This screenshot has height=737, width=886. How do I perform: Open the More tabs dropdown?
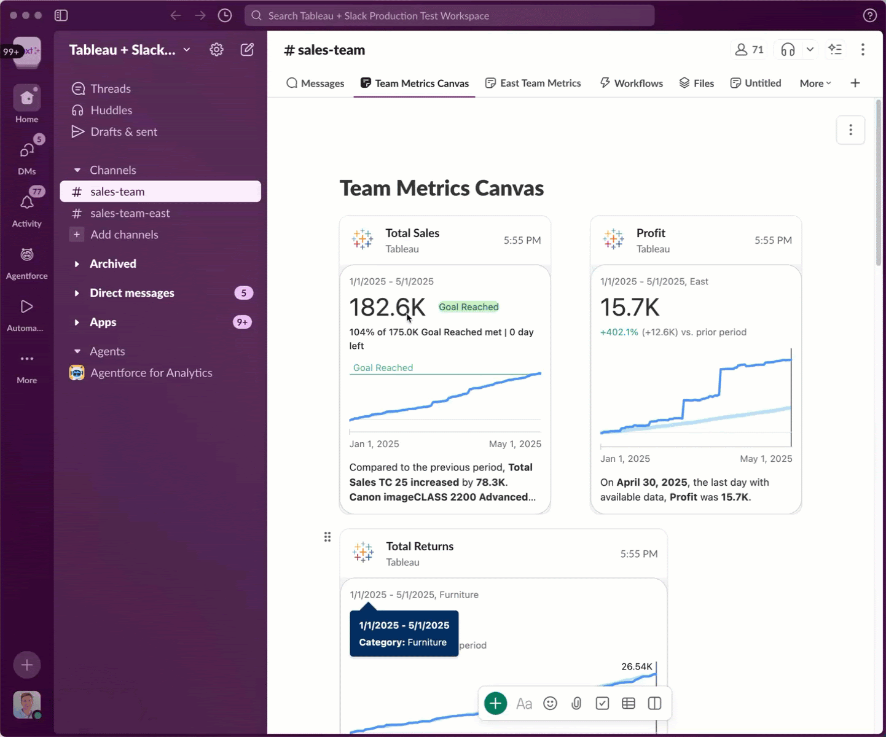tap(815, 83)
